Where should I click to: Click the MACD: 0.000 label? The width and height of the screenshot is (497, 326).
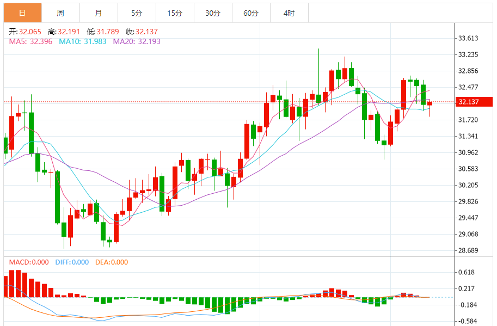tap(29, 262)
